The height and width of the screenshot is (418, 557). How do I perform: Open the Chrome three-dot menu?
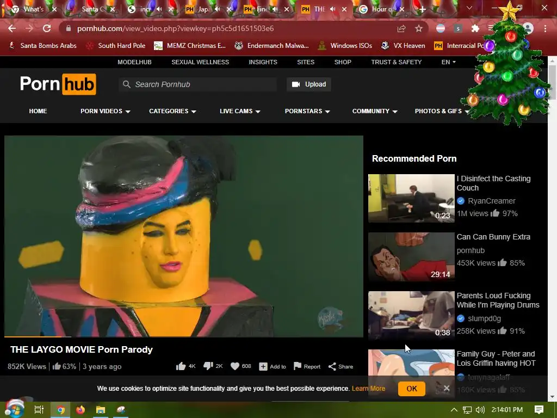(545, 28)
